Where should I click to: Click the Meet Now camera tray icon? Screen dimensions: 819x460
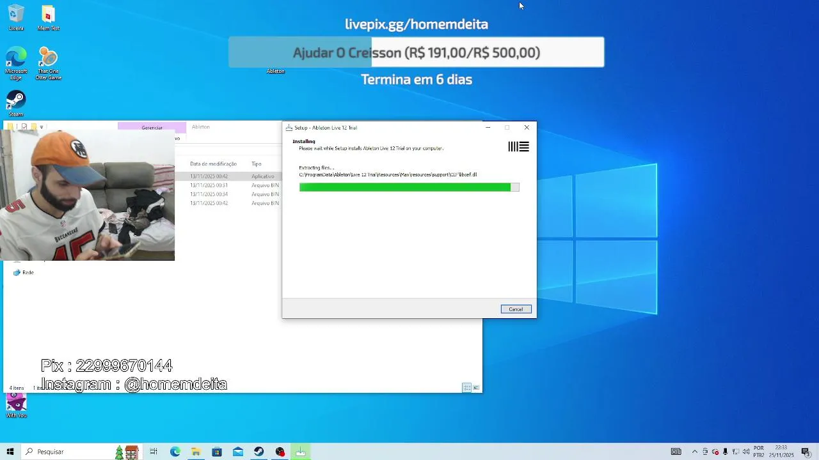pyautogui.click(x=705, y=452)
